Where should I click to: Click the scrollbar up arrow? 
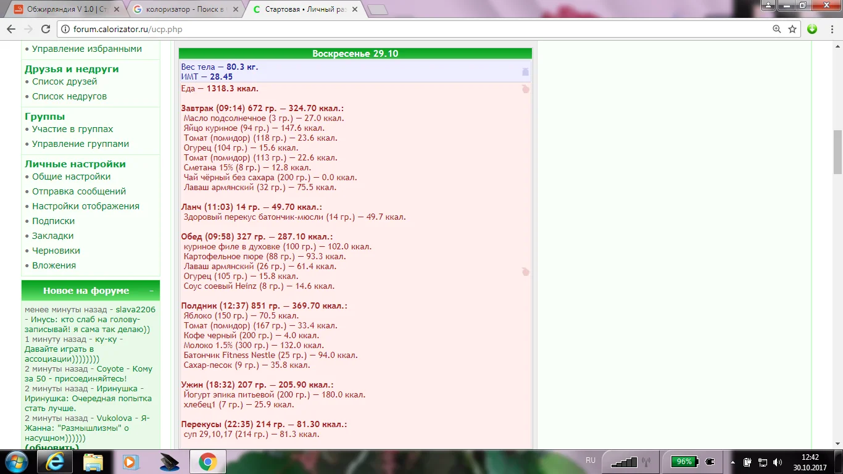[837, 45]
